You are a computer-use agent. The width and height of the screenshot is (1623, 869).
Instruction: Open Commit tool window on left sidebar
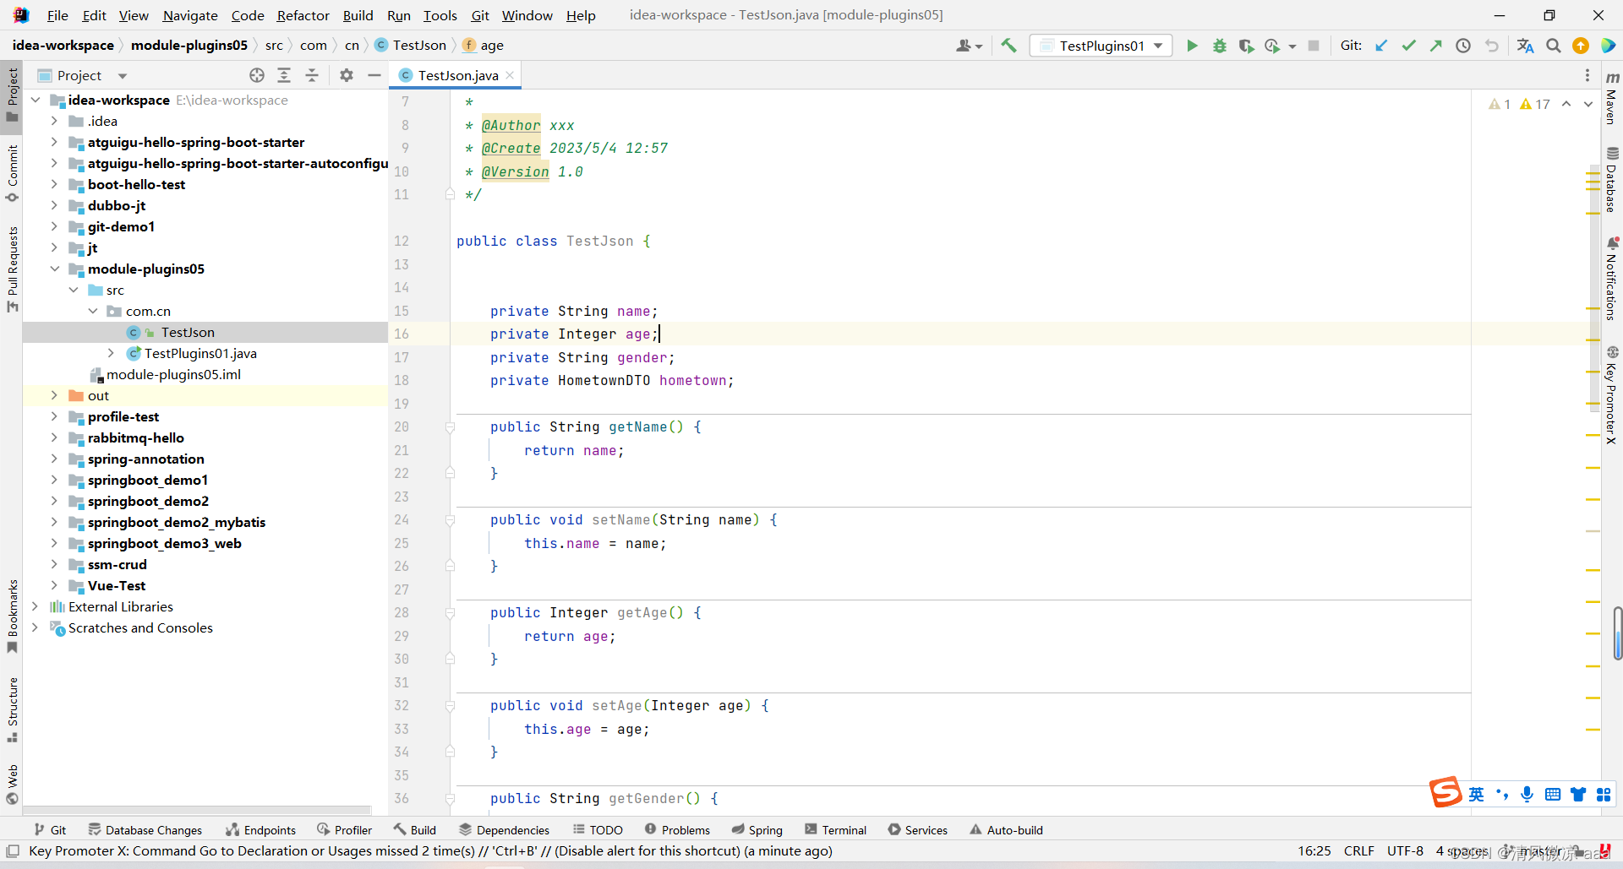click(x=12, y=173)
